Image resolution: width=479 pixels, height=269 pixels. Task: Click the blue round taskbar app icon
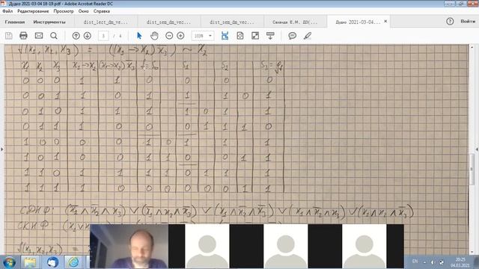tap(52, 262)
